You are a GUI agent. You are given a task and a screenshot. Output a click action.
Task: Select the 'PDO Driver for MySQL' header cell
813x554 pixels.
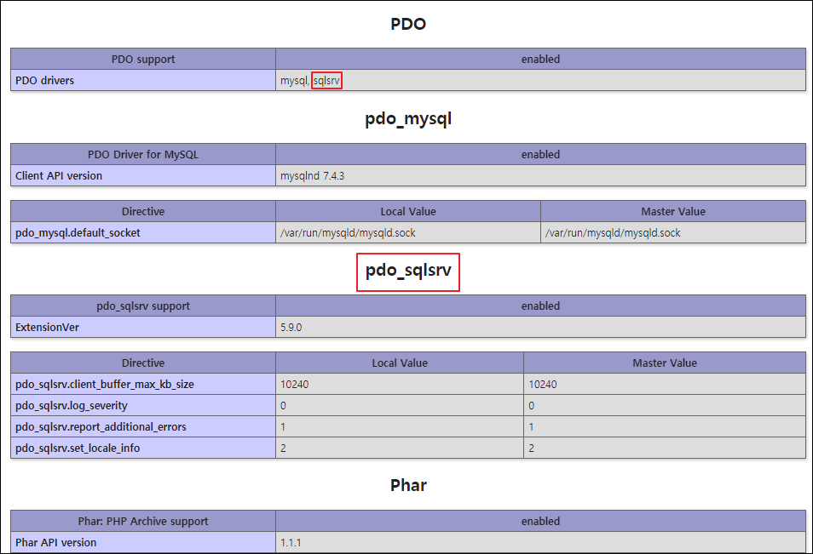[x=143, y=154]
